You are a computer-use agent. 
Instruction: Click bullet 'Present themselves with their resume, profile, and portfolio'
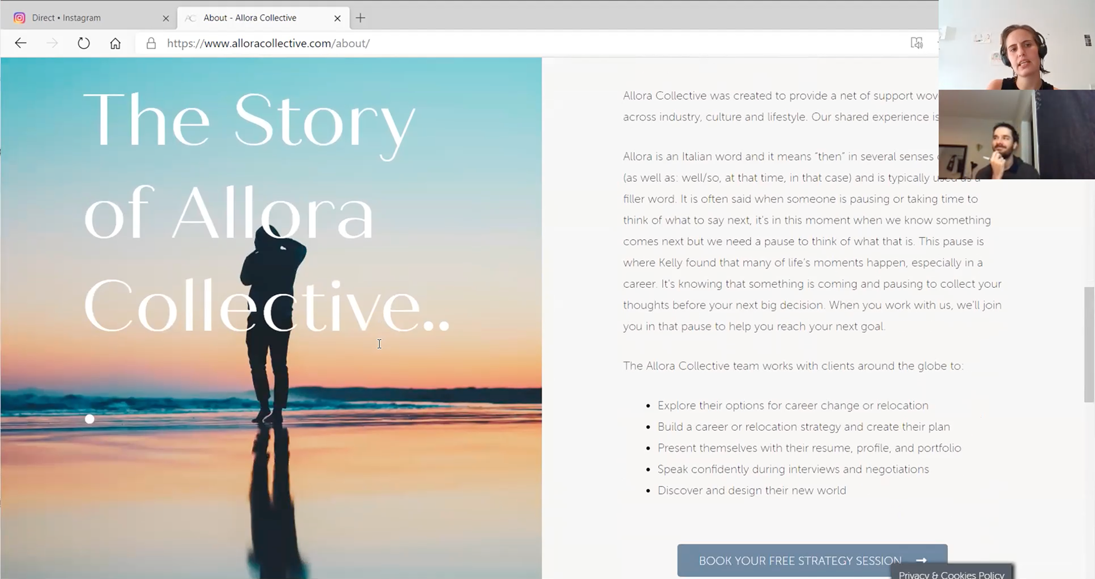point(809,448)
